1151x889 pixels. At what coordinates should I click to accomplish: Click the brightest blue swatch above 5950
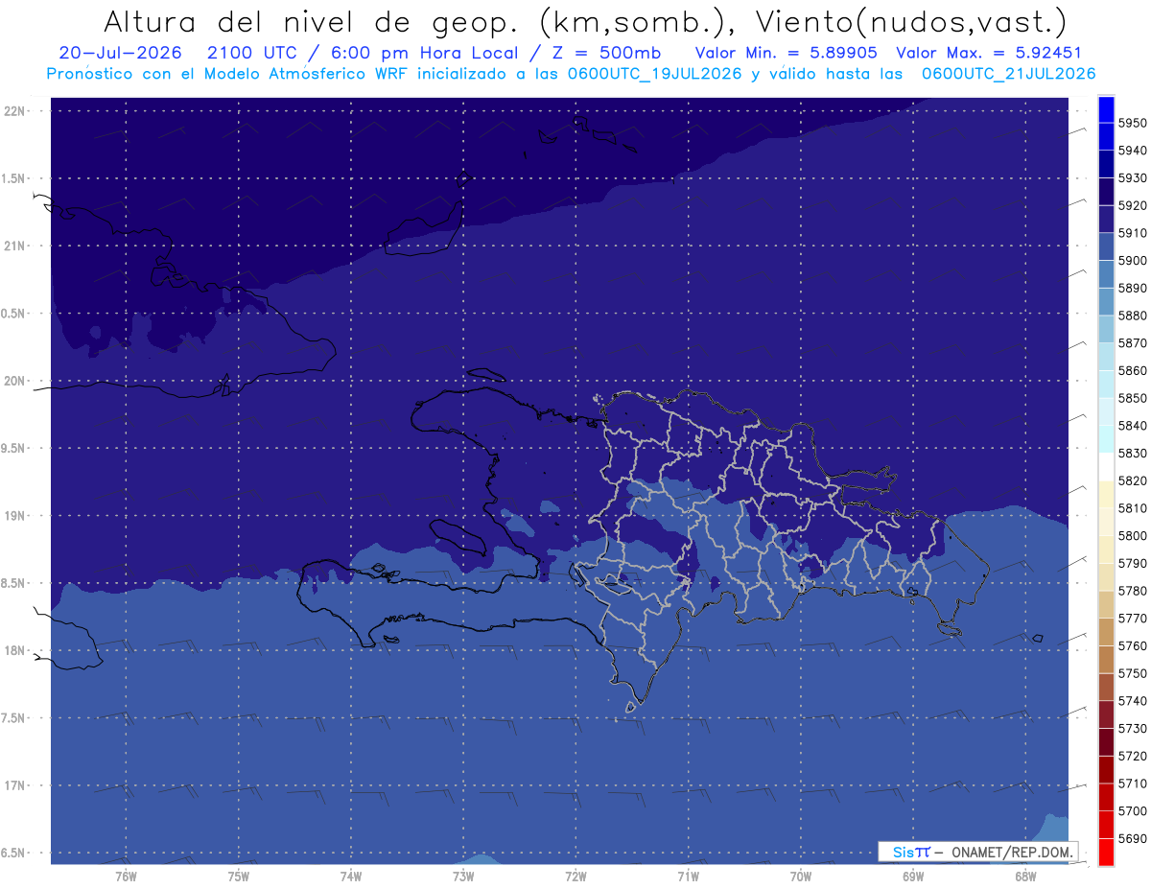(1106, 108)
